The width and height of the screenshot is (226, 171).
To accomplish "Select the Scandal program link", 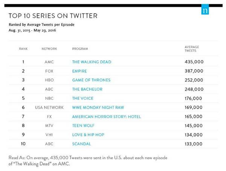I will (x=81, y=144).
